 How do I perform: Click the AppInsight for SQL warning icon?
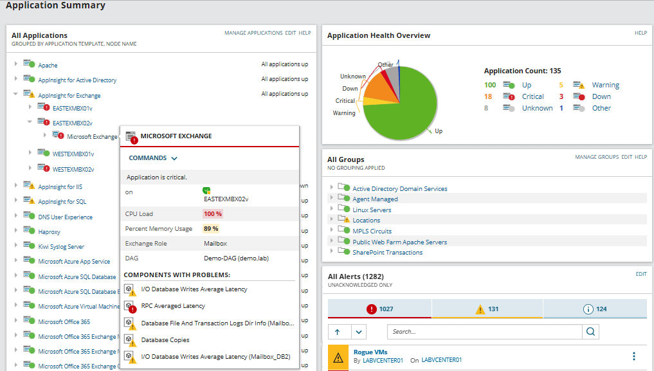[x=29, y=200]
